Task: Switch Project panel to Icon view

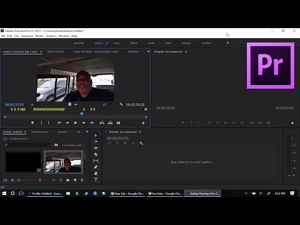Action: tap(12, 180)
